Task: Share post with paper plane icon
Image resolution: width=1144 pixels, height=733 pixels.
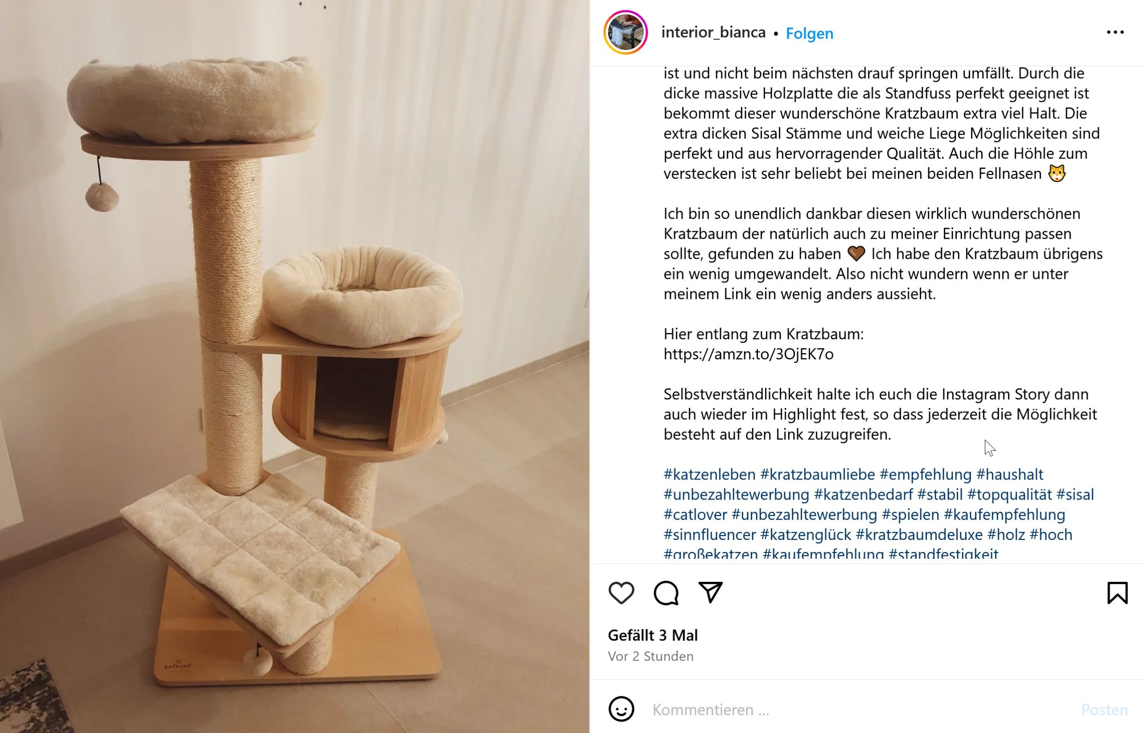Action: click(711, 593)
